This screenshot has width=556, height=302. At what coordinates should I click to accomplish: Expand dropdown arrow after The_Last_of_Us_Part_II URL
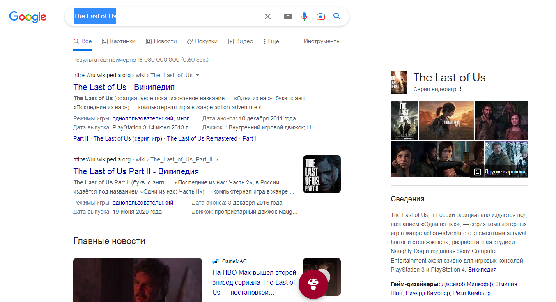(218, 159)
